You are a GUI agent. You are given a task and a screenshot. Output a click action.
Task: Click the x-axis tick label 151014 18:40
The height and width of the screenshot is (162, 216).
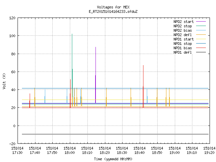139,151
